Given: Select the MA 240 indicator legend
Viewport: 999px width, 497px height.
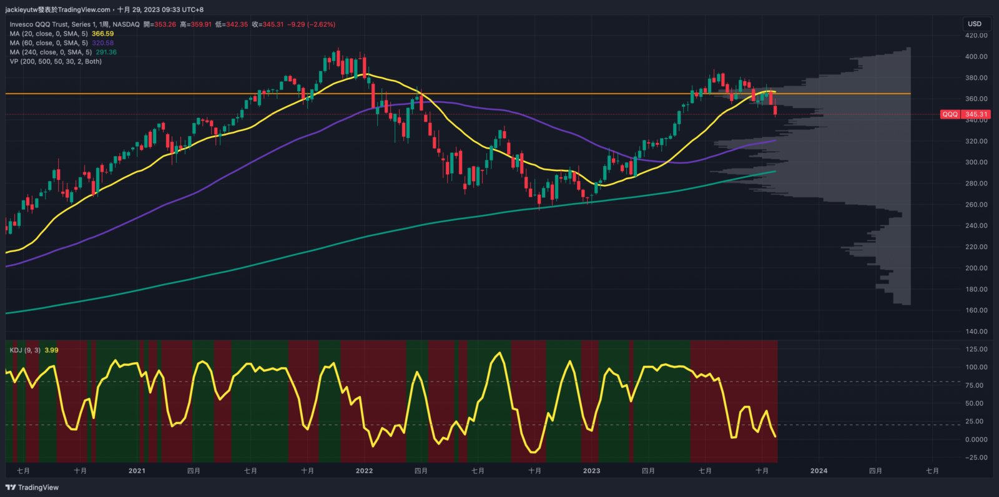Looking at the screenshot, I should pos(51,52).
